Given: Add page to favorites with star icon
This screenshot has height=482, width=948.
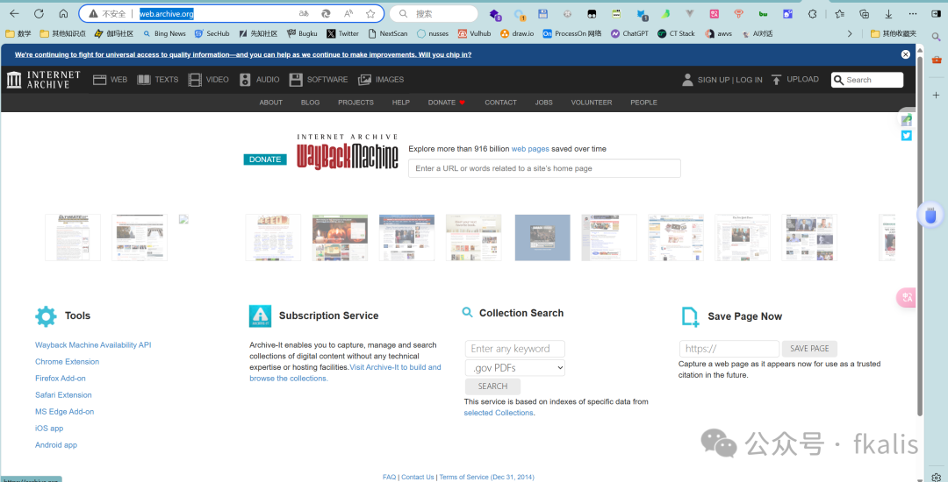Looking at the screenshot, I should (x=370, y=13).
